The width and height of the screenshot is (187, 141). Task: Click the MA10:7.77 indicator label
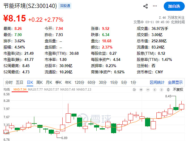pyautogui.click(x=35, y=89)
